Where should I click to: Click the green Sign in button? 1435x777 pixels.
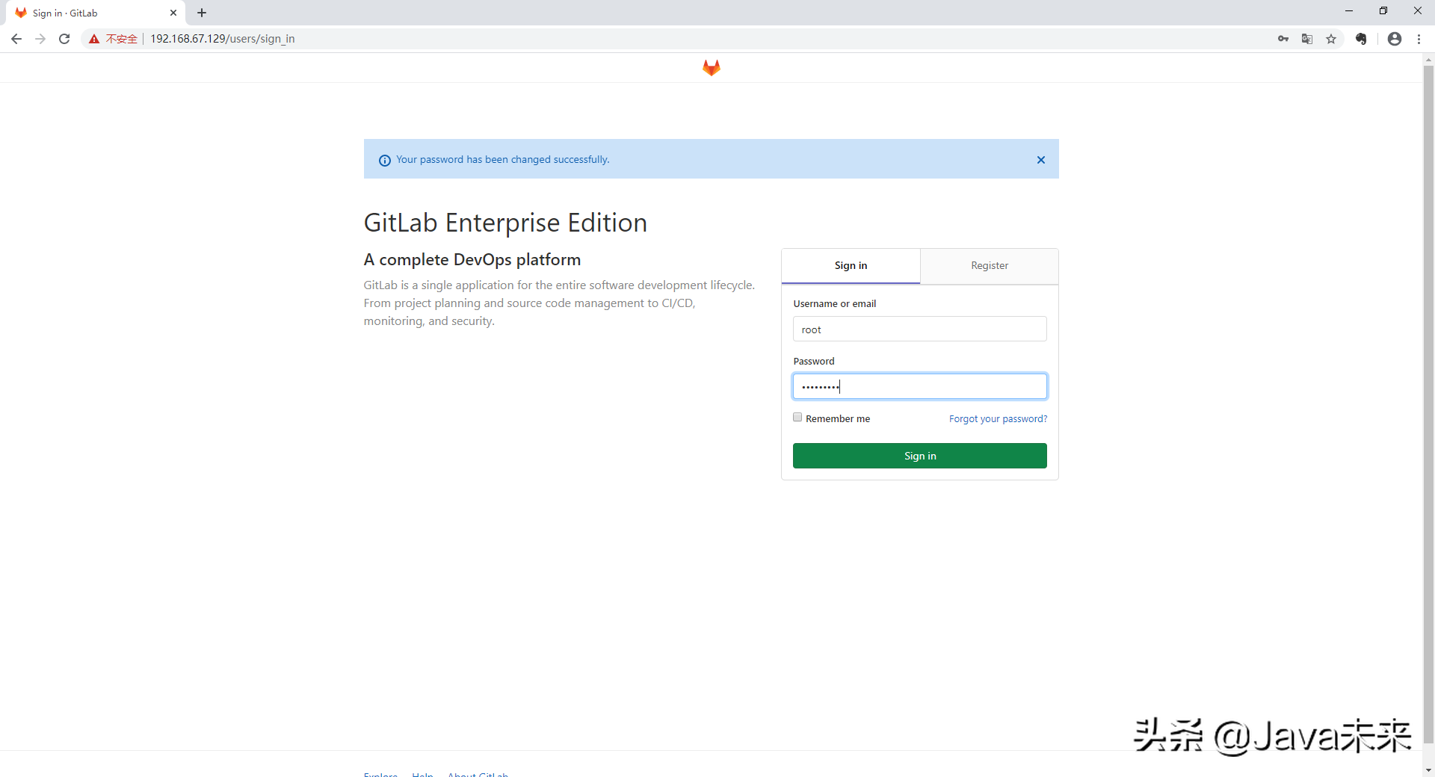919,456
